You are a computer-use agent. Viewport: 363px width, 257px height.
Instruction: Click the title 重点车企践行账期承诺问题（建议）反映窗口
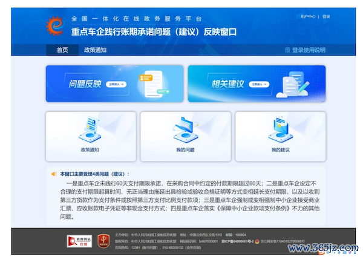pyautogui.click(x=154, y=31)
